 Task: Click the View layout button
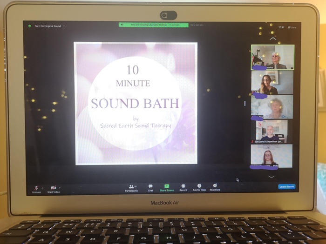click(292, 27)
